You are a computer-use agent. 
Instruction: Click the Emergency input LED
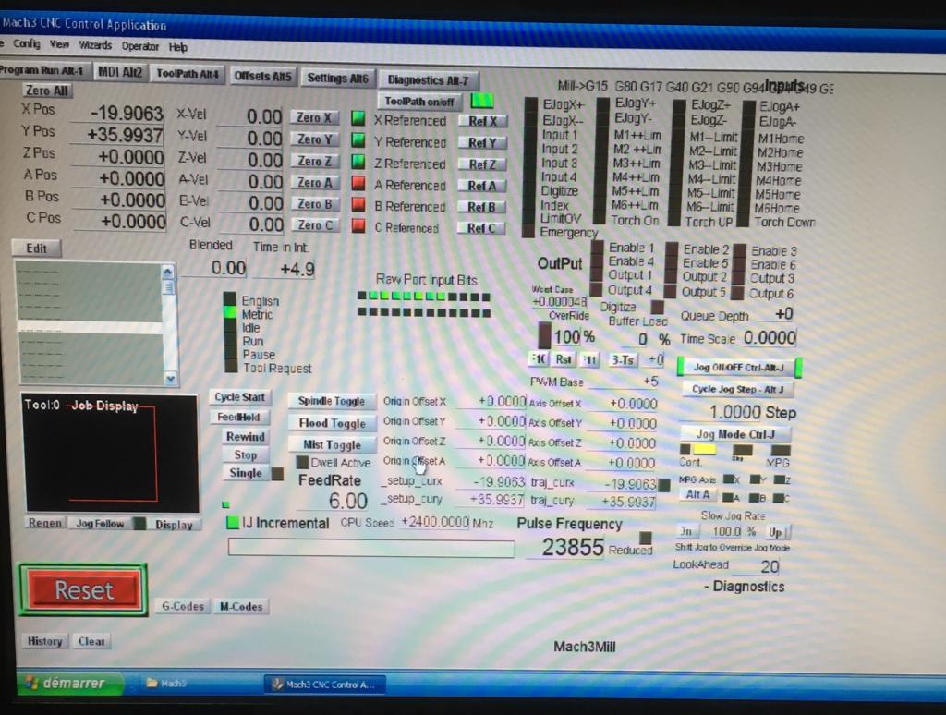(528, 231)
